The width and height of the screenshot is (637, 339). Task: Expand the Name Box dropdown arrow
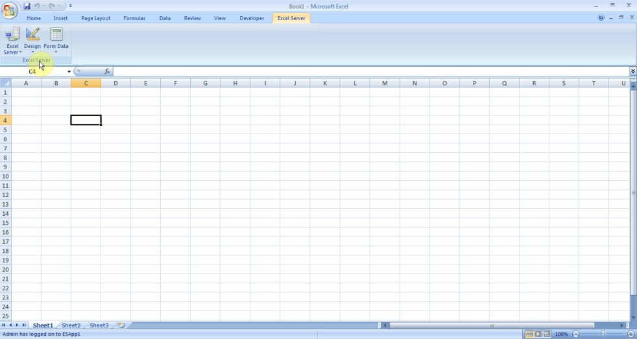69,71
